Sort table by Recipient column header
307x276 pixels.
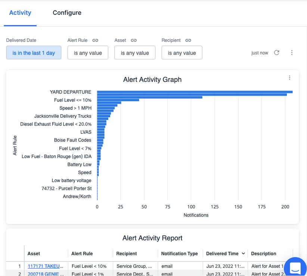coord(127,254)
